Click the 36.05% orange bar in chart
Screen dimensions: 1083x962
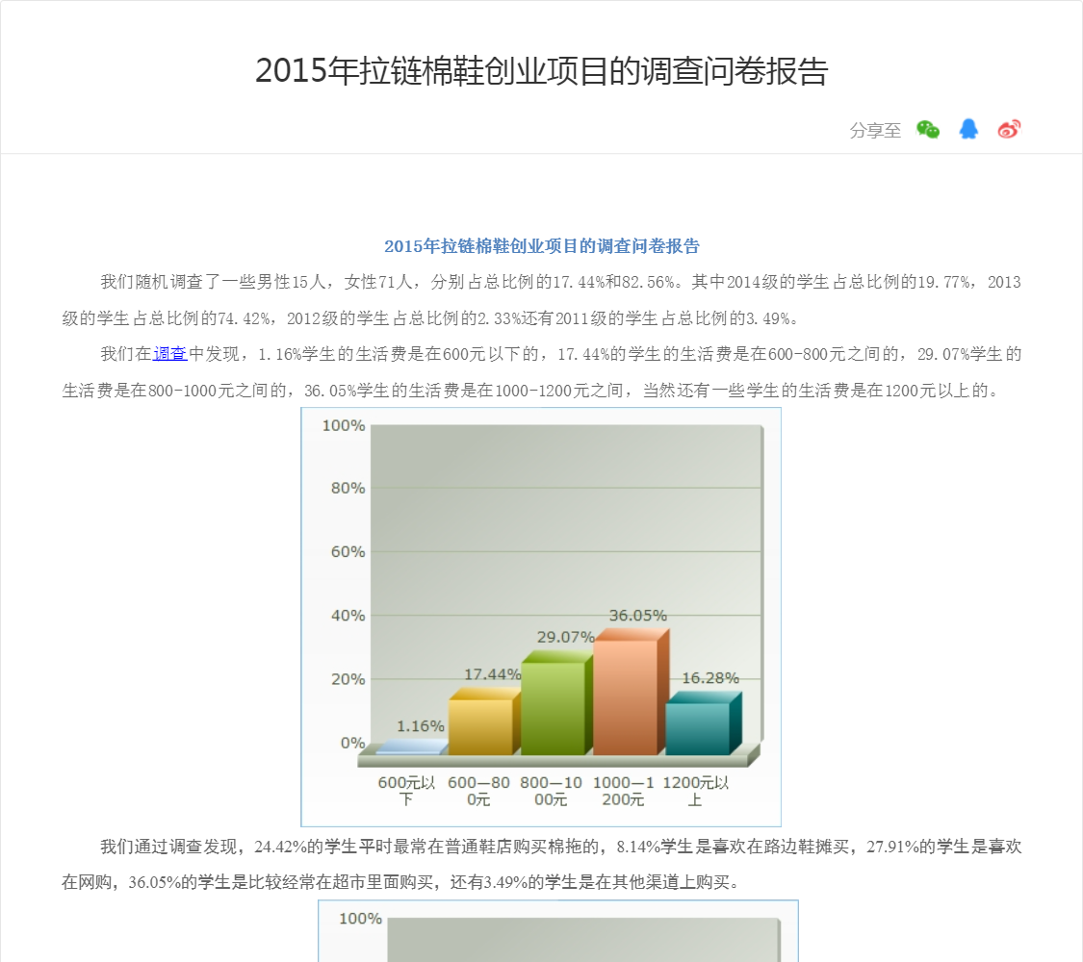(x=630, y=692)
